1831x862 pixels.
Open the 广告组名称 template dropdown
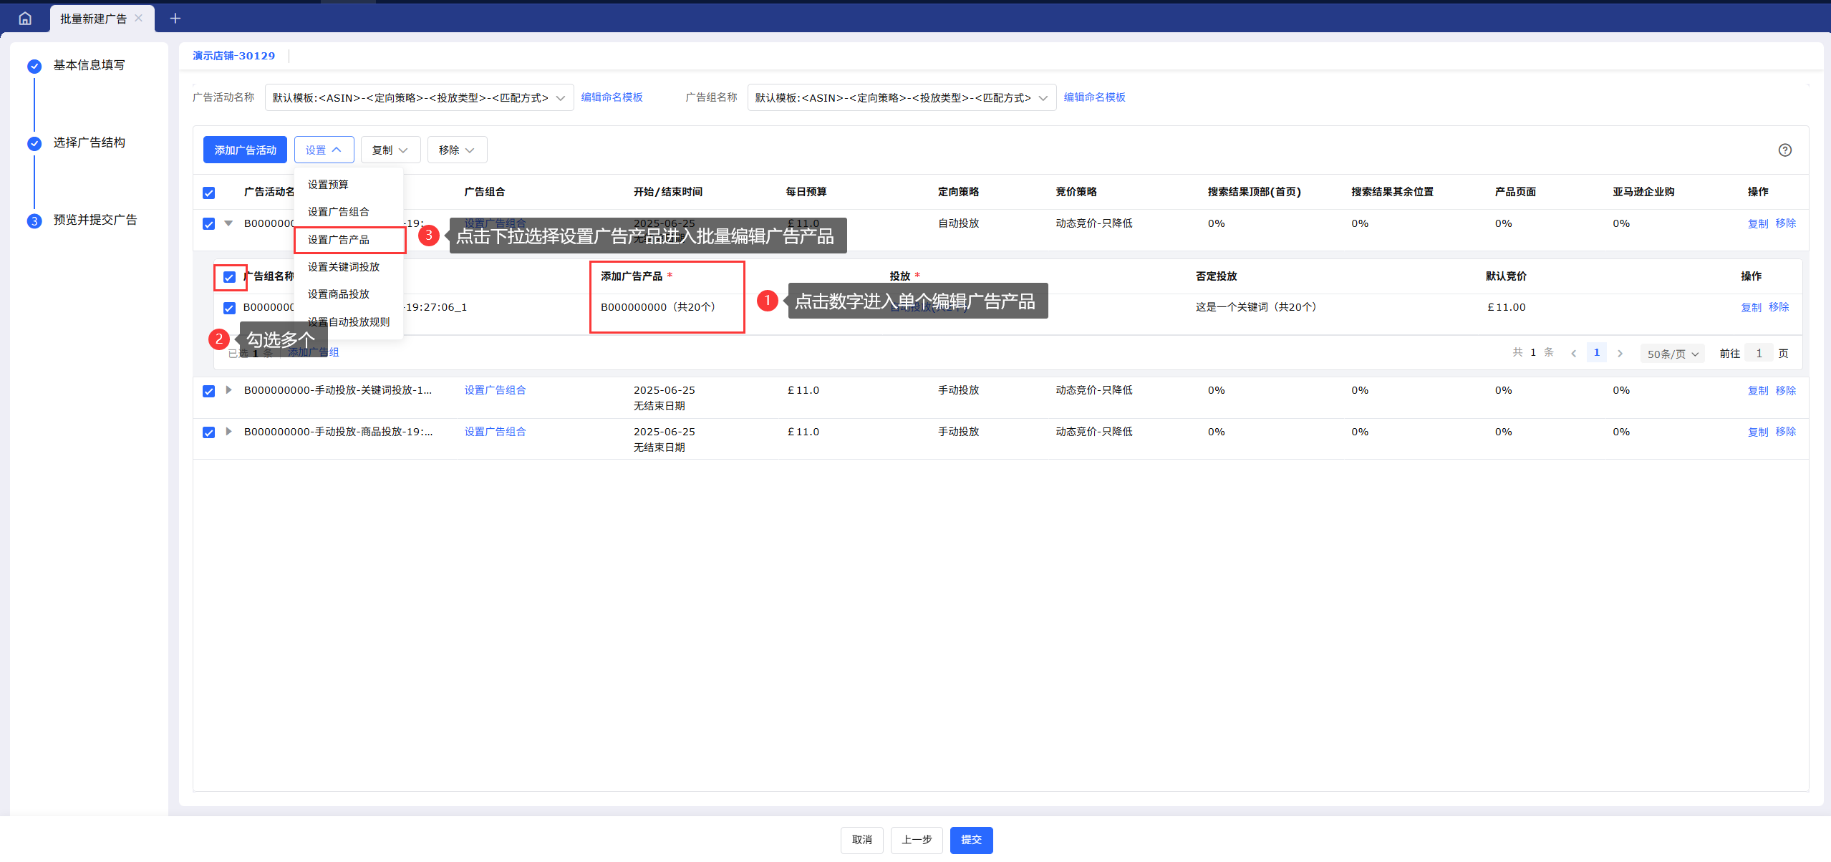[902, 97]
